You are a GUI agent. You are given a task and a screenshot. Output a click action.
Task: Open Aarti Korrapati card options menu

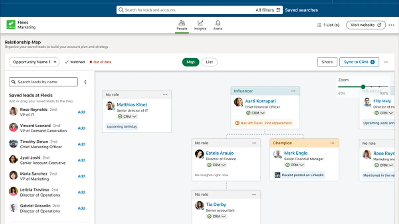tap(293, 91)
